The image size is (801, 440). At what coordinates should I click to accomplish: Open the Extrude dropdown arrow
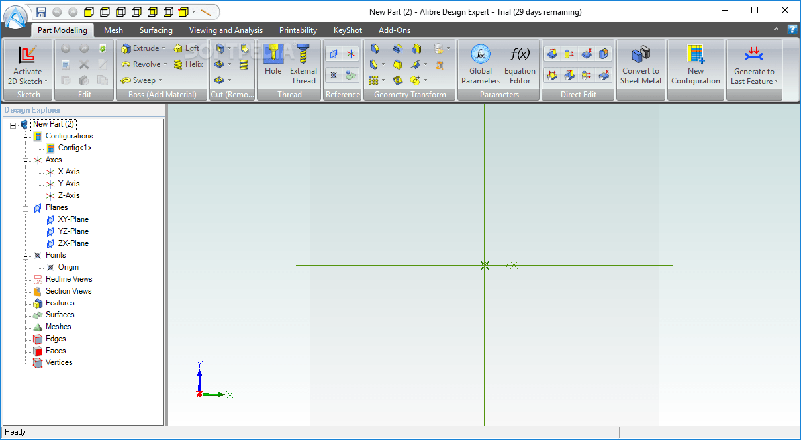pos(164,48)
